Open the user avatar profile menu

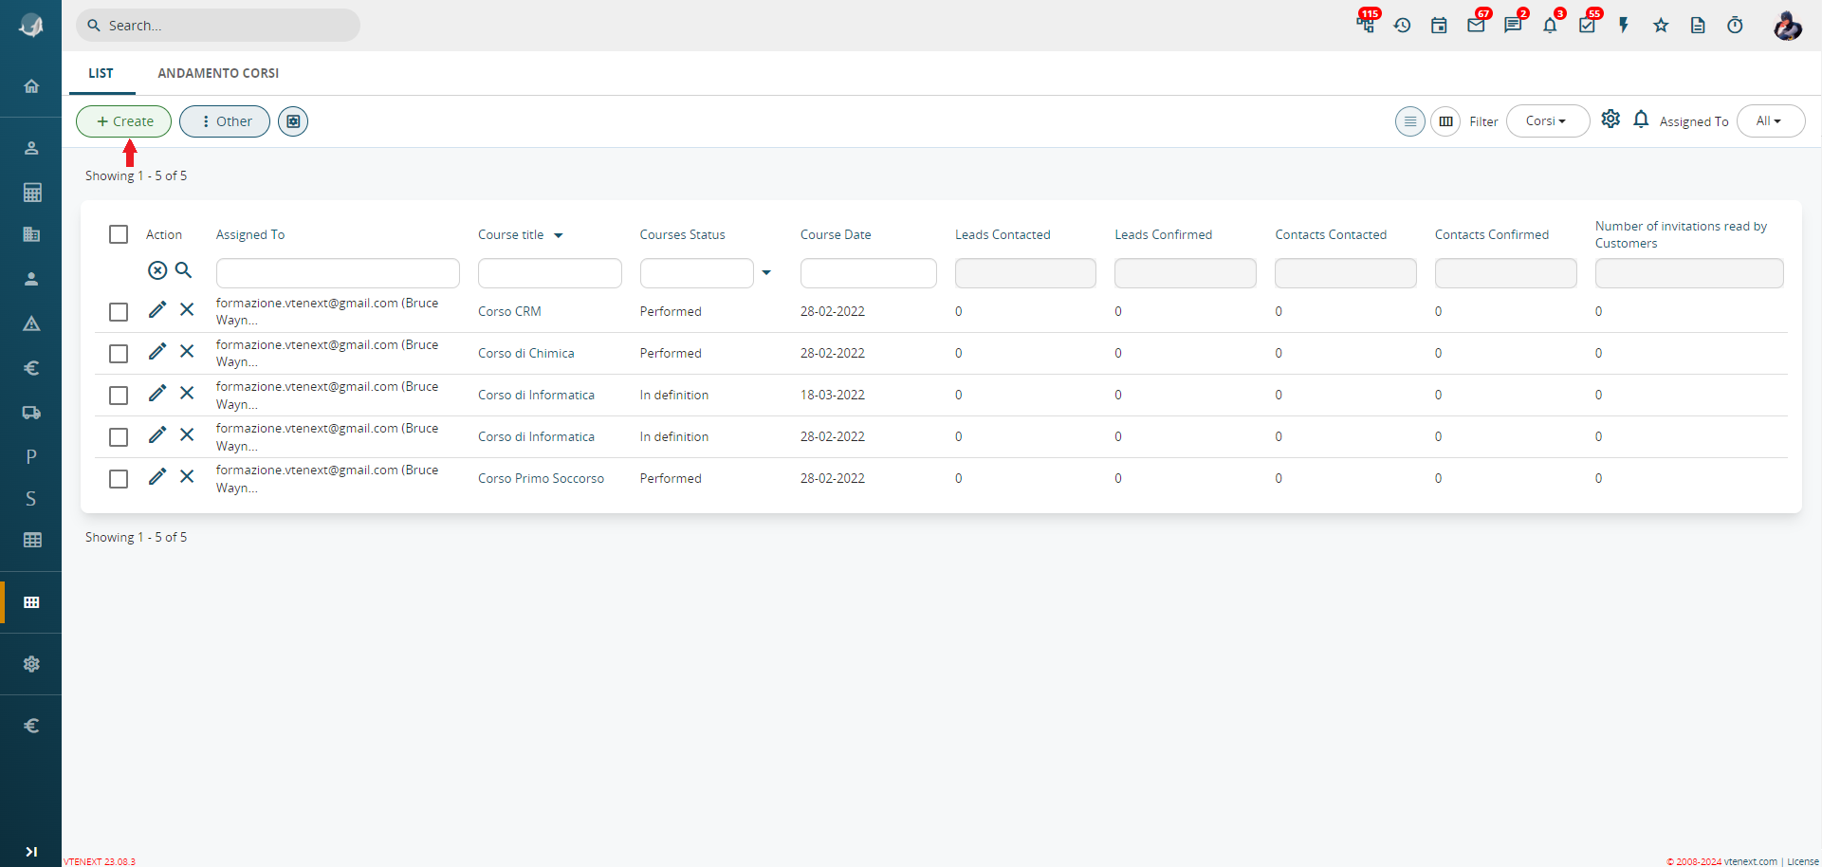(x=1788, y=26)
